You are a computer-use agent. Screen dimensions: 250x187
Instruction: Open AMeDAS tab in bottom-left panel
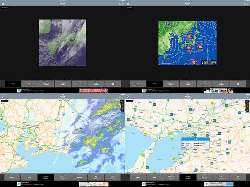tap(62, 178)
